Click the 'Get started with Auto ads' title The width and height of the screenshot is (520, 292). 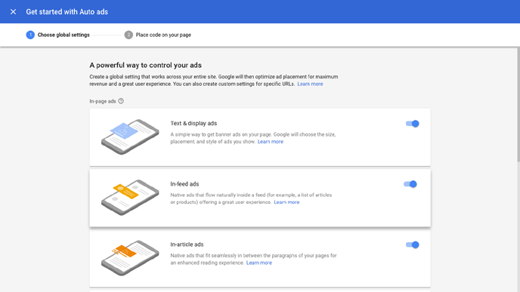point(67,12)
